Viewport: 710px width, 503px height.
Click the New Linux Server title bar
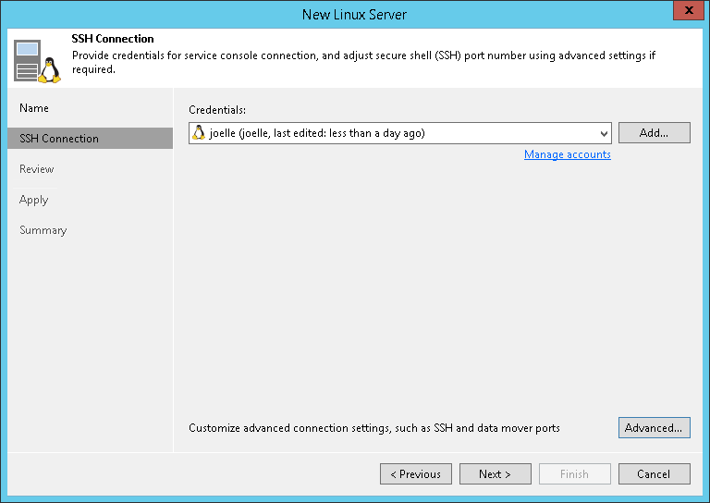[354, 15]
